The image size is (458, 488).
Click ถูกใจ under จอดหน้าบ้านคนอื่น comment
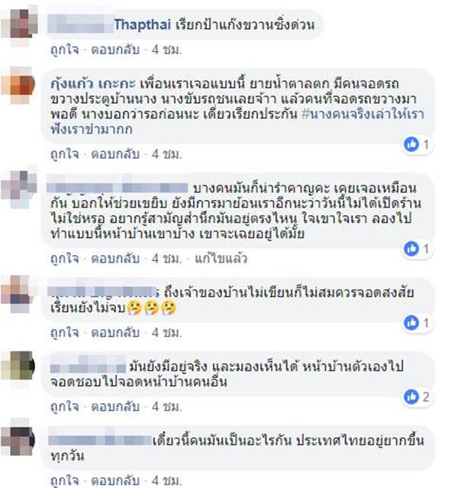click(x=65, y=406)
